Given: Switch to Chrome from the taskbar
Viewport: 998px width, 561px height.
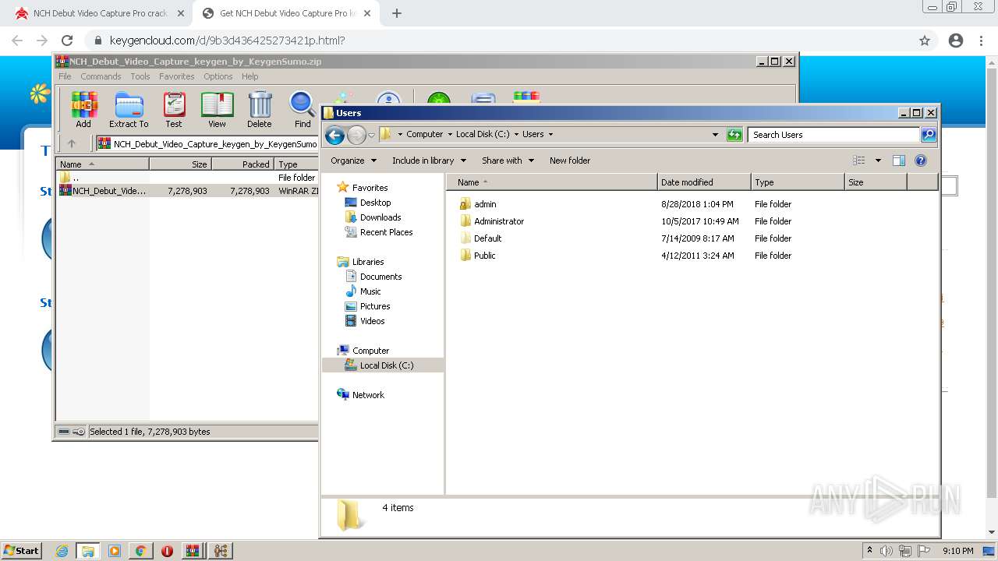Looking at the screenshot, I should (x=140, y=551).
